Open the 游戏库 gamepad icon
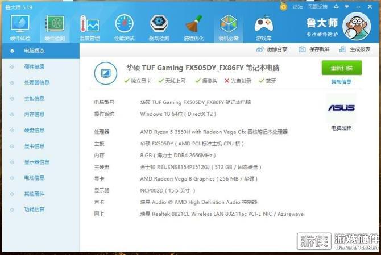381x255 pixels. click(x=263, y=24)
